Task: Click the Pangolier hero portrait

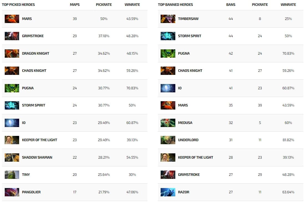Action: pyautogui.click(x=12, y=192)
